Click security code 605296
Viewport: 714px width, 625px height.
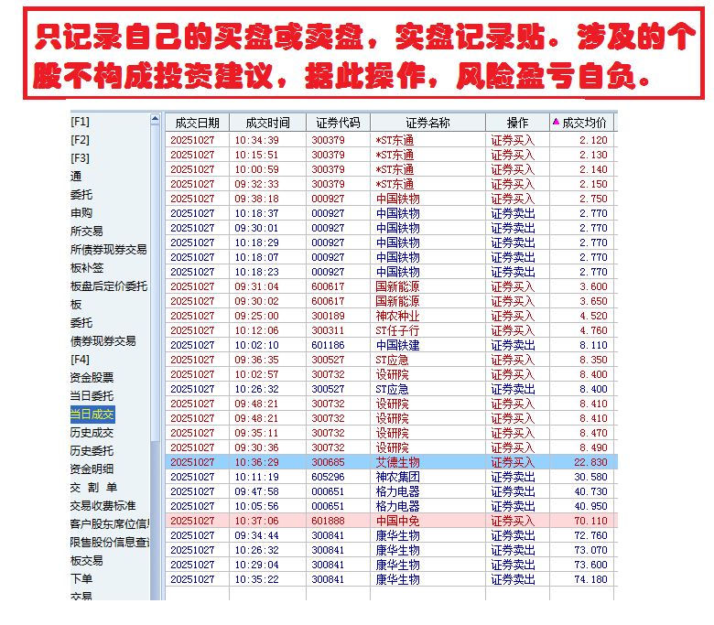click(328, 477)
